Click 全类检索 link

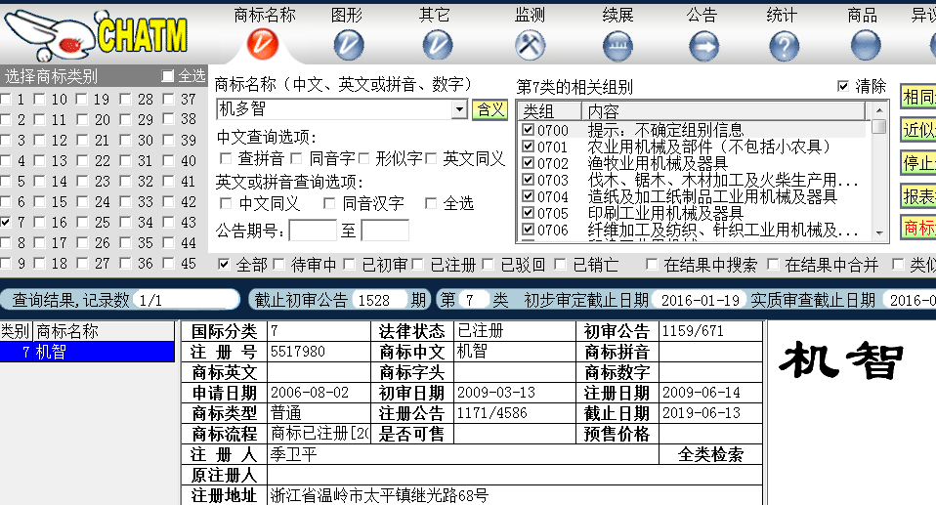tap(710, 455)
